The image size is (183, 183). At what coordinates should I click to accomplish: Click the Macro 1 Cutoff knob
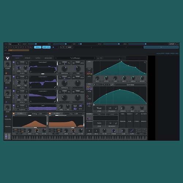pos(8,64)
